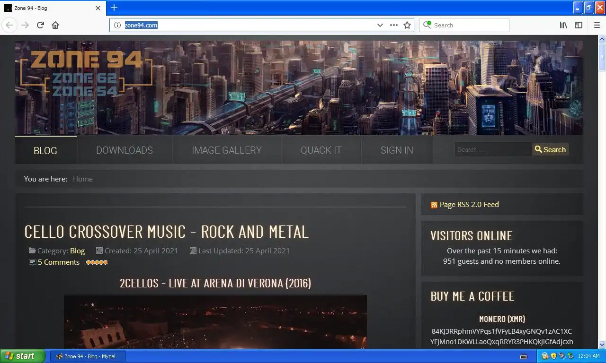The height and width of the screenshot is (363, 606).
Task: Go forward to the next page
Action: [25, 25]
